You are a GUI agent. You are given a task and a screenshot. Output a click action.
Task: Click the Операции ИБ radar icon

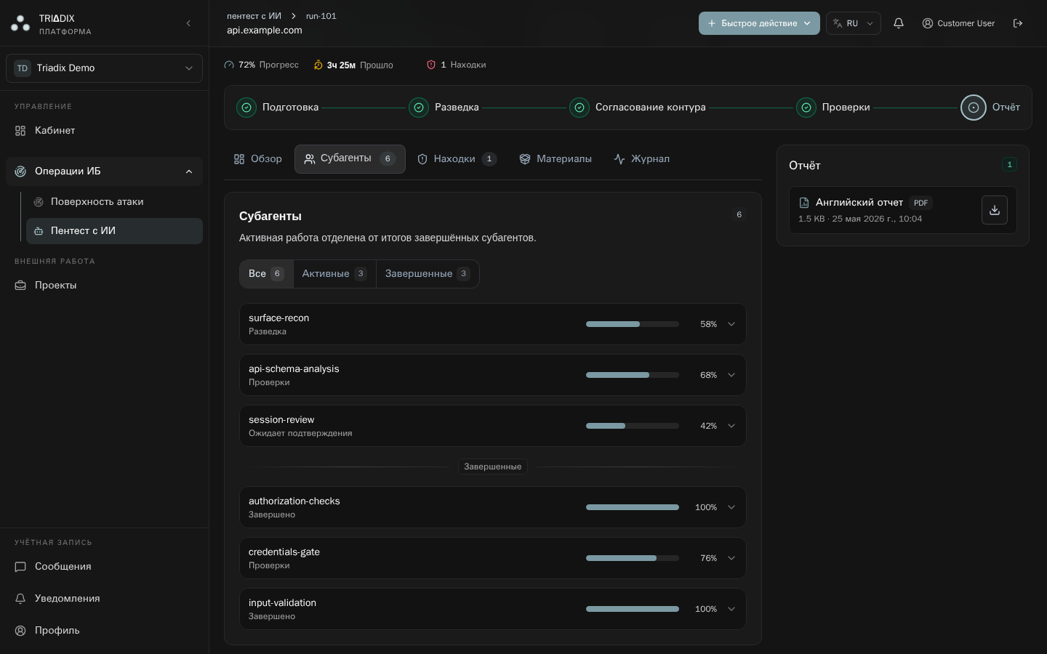[20, 171]
